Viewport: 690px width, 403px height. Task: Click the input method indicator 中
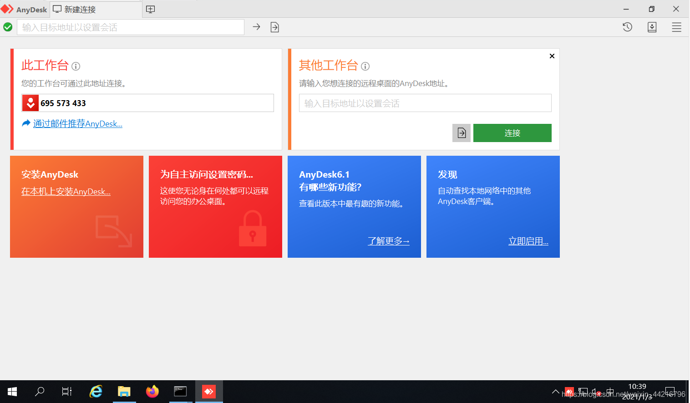point(610,392)
